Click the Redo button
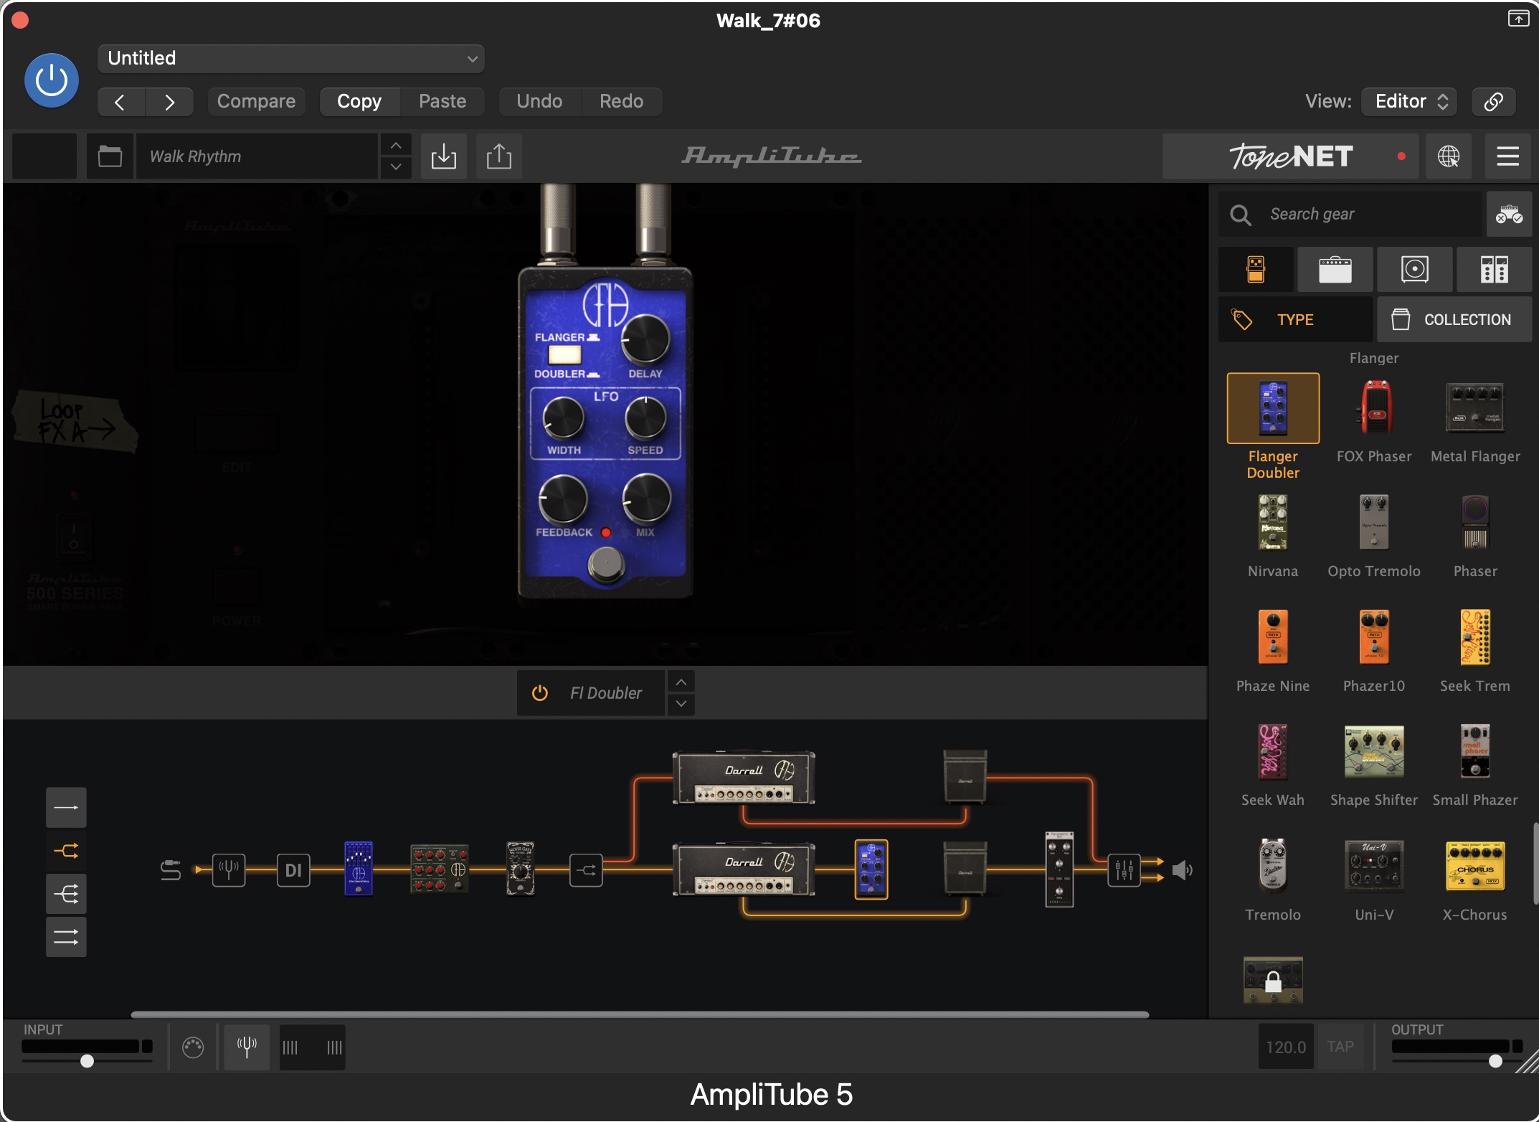 (621, 101)
